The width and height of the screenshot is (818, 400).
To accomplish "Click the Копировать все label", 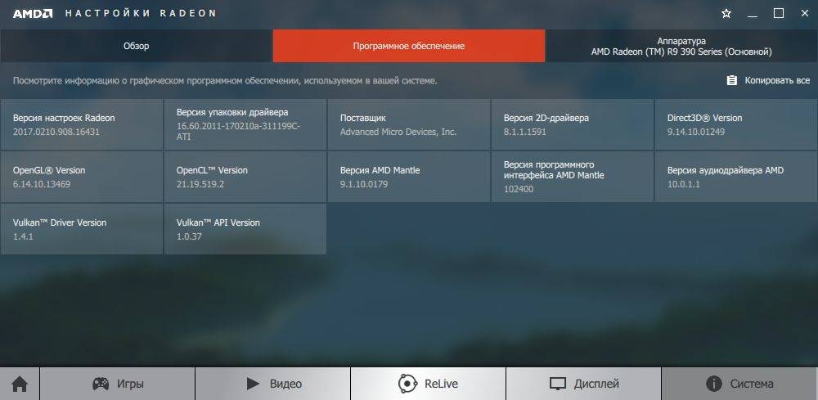I will point(777,80).
